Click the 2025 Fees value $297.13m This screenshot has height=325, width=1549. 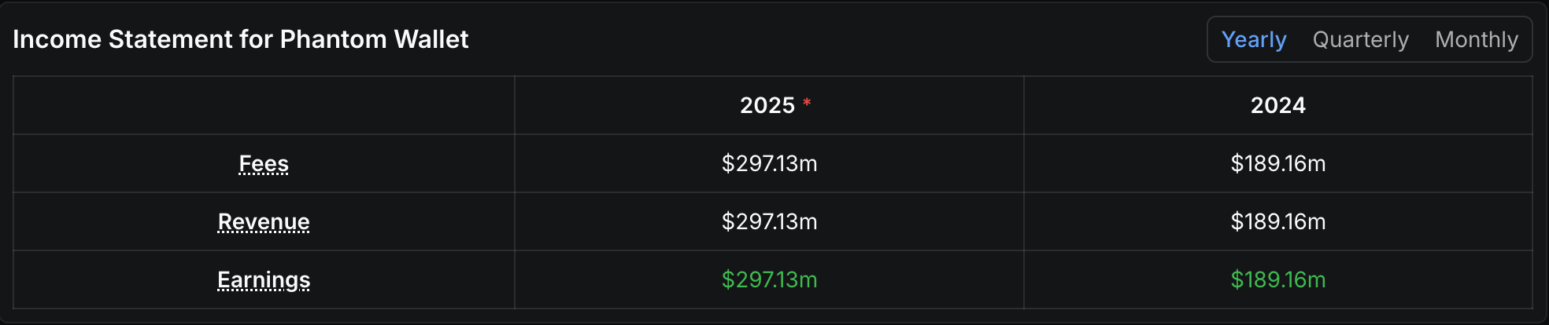[x=769, y=163]
